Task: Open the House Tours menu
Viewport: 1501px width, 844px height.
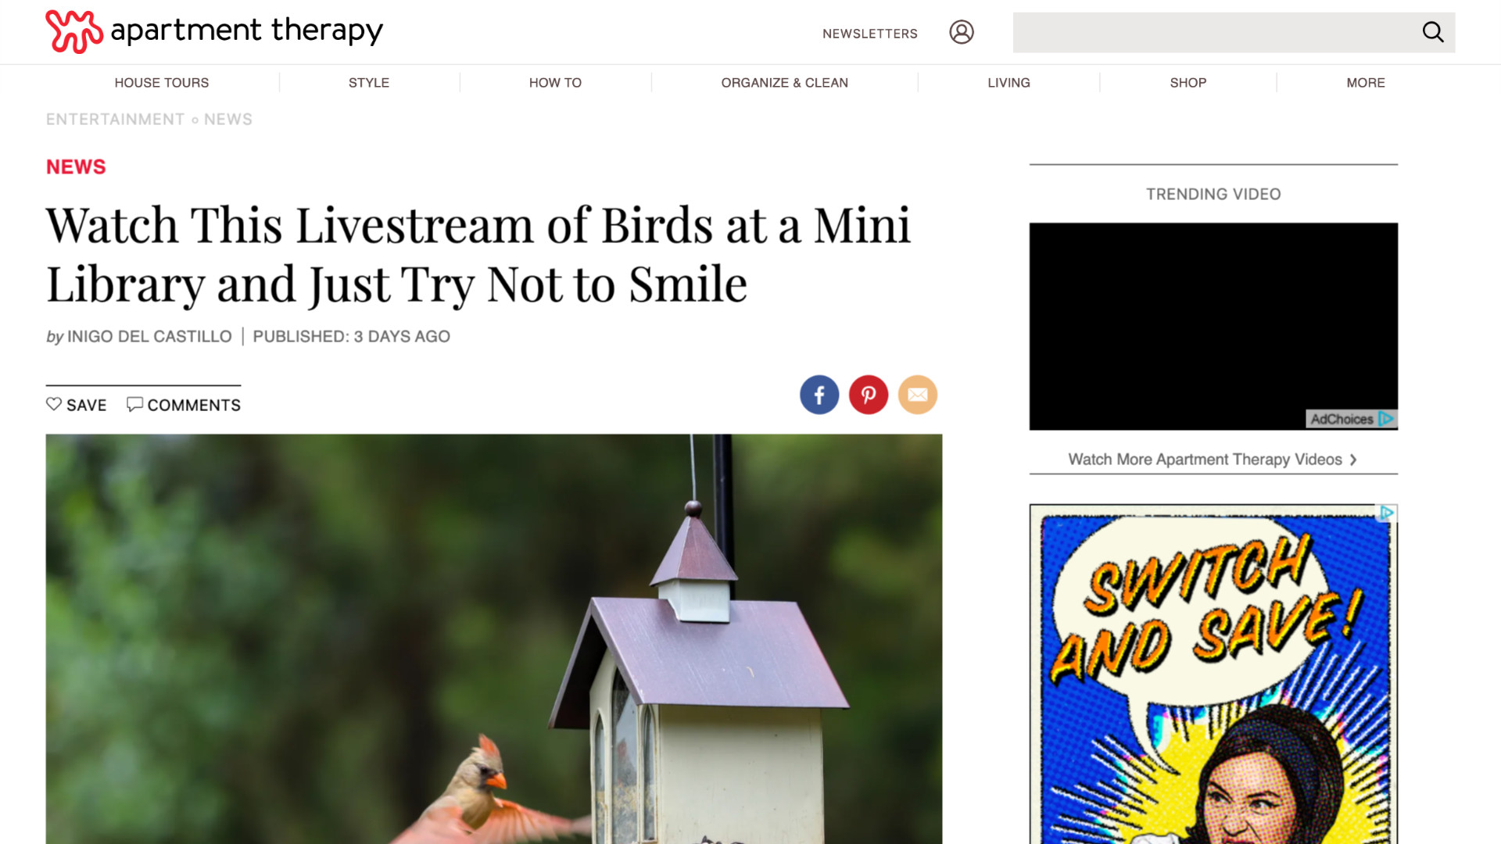Action: tap(162, 83)
